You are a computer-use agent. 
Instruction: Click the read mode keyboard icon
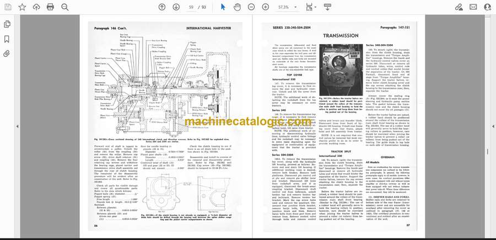click(327, 7)
